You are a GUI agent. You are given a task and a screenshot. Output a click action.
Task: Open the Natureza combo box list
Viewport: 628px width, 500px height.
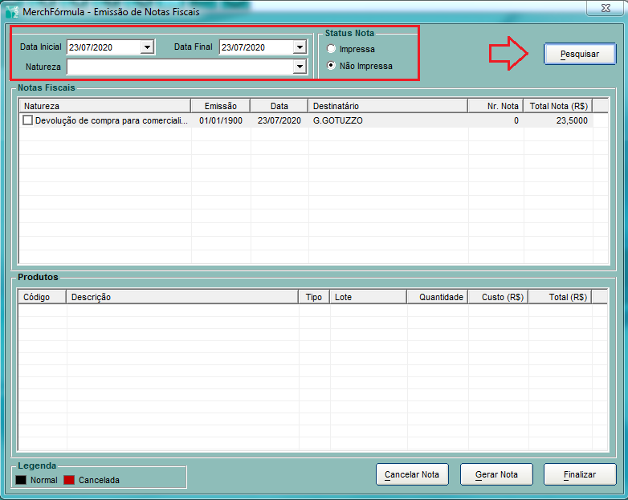point(300,67)
